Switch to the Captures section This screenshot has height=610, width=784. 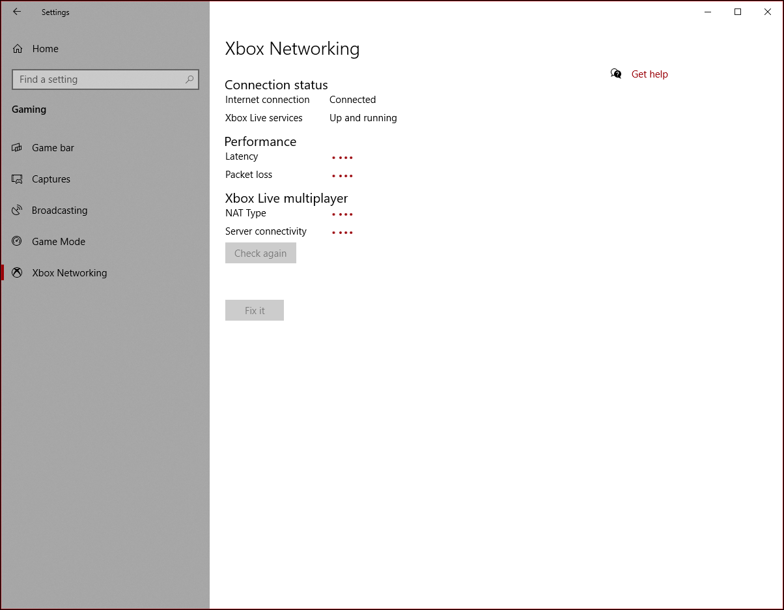click(x=51, y=179)
